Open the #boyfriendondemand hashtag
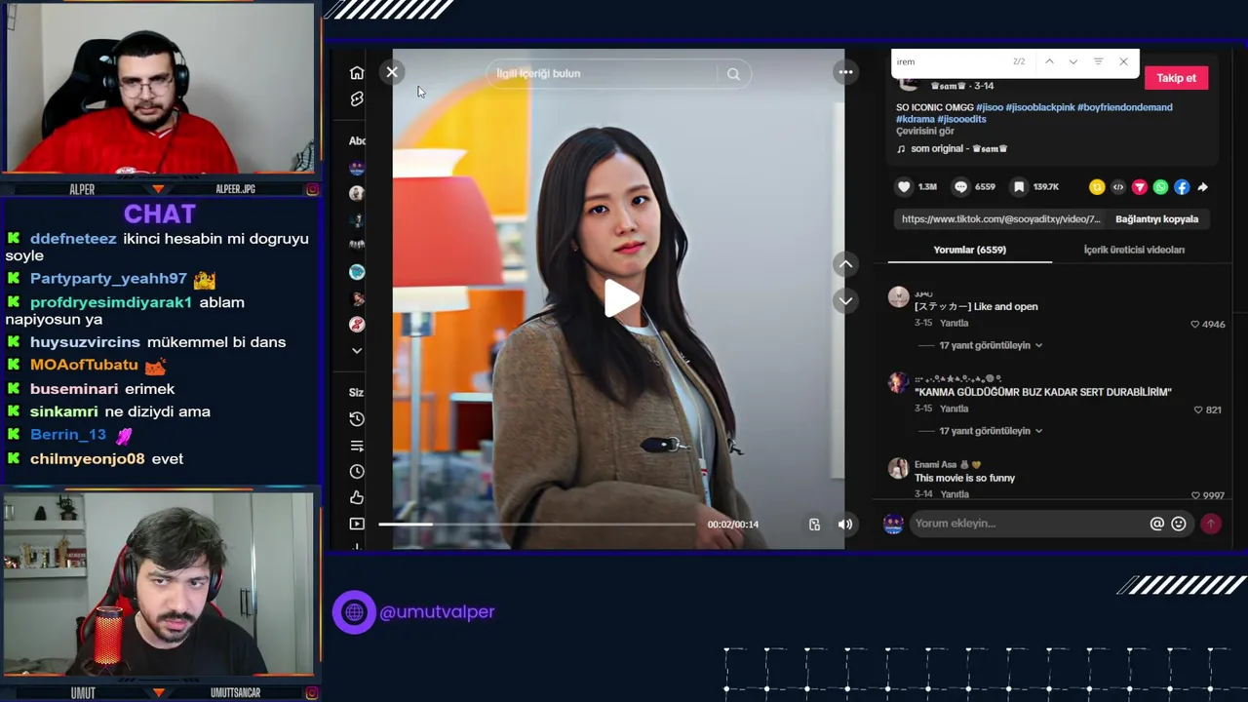The height and width of the screenshot is (702, 1248). [1124, 107]
